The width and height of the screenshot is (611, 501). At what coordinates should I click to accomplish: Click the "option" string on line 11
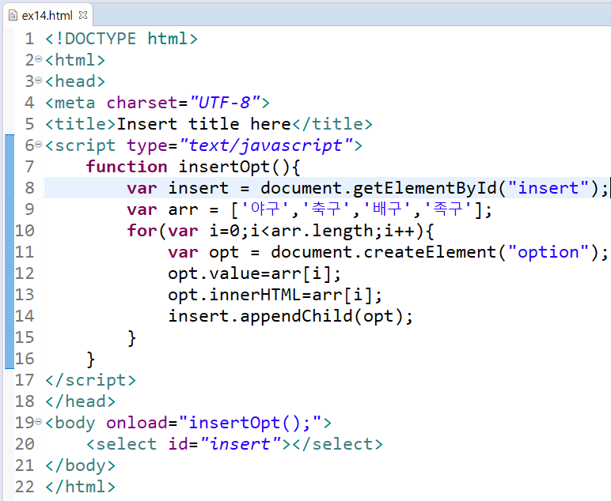[x=548, y=252]
